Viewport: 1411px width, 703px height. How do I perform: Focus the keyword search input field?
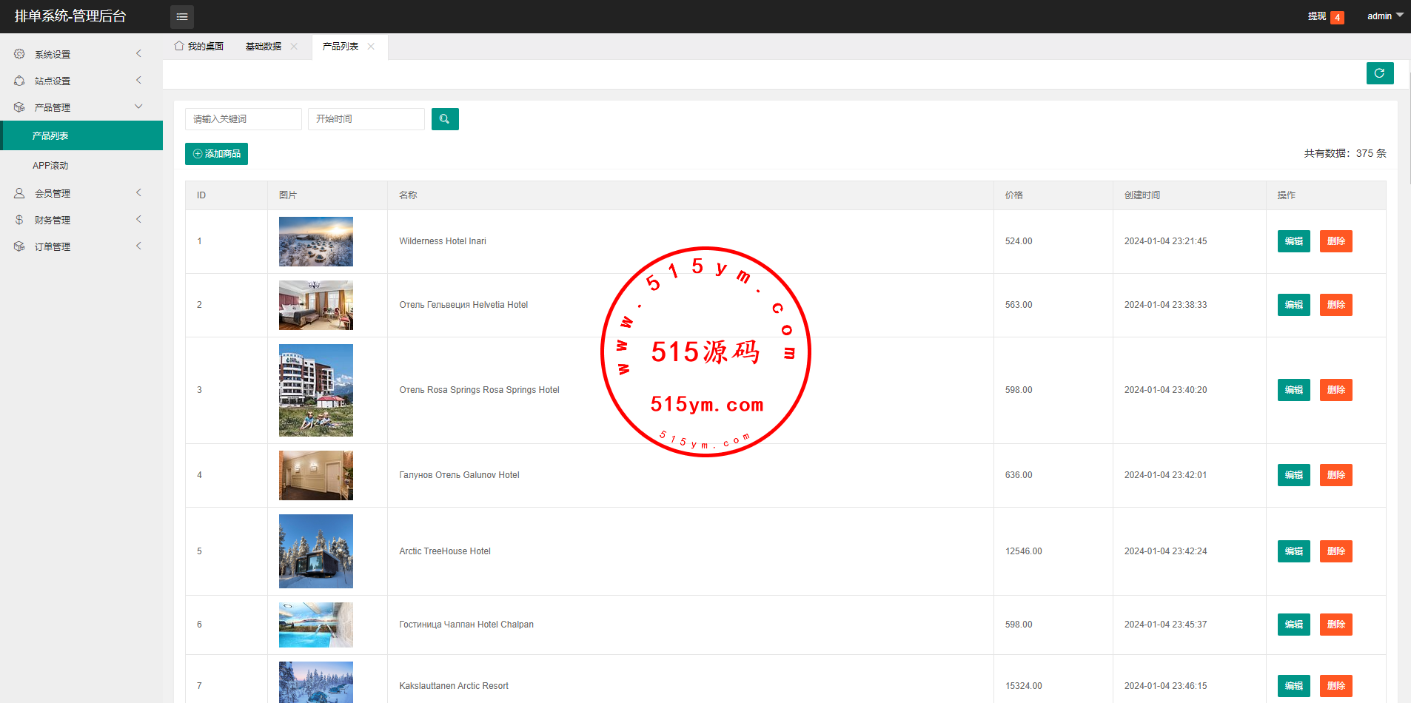(243, 119)
